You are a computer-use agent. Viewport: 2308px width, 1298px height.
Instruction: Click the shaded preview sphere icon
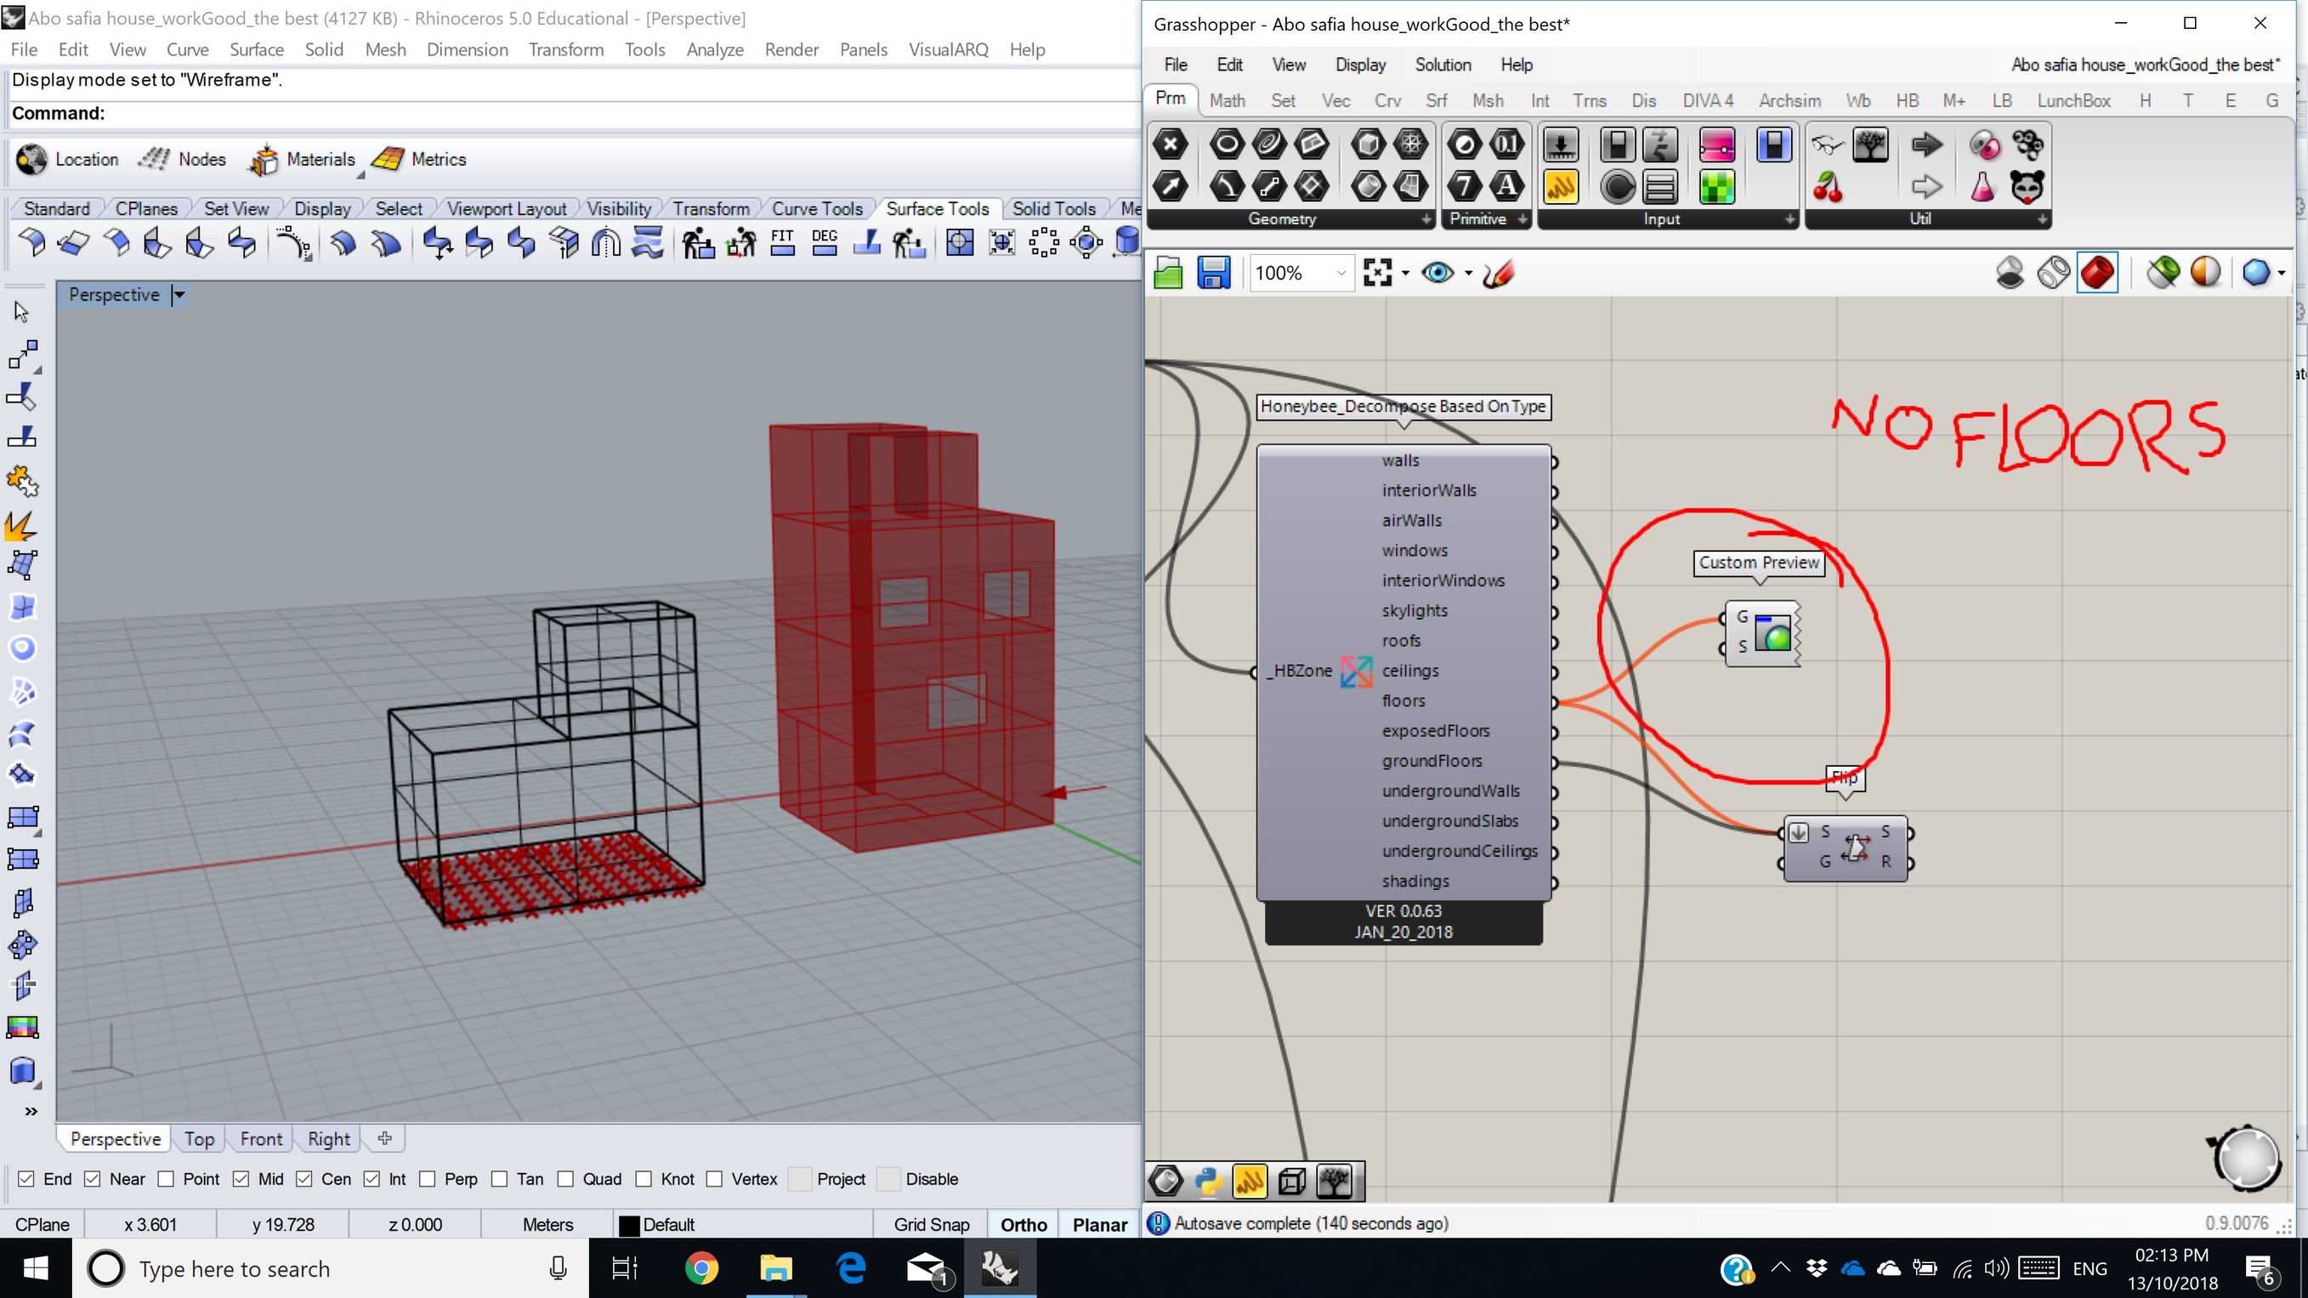click(2205, 272)
